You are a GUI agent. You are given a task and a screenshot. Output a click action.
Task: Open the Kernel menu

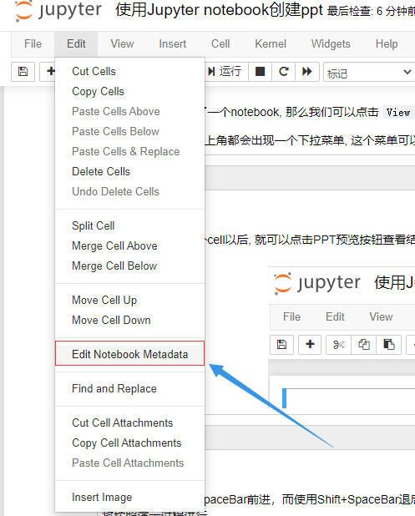pos(271,43)
